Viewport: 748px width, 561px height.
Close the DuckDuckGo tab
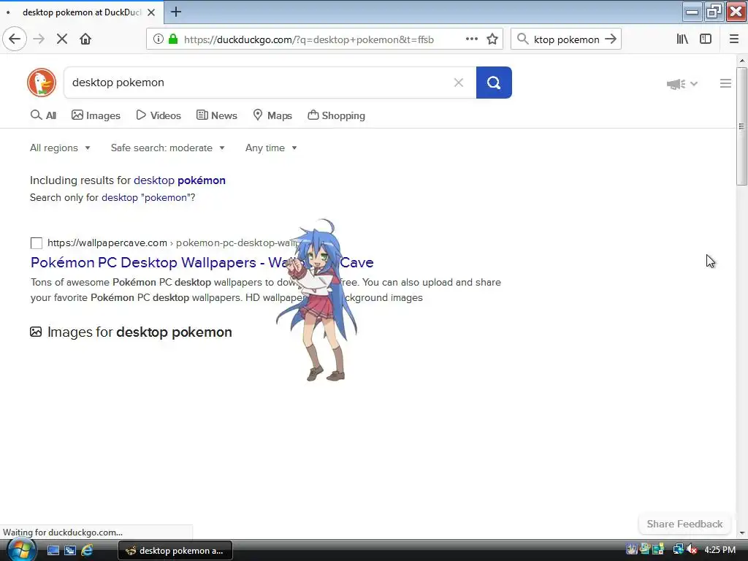151,12
